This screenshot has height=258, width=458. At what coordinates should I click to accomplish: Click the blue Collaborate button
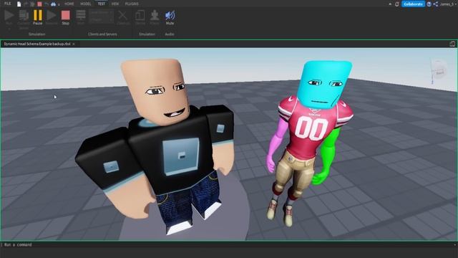(413, 4)
